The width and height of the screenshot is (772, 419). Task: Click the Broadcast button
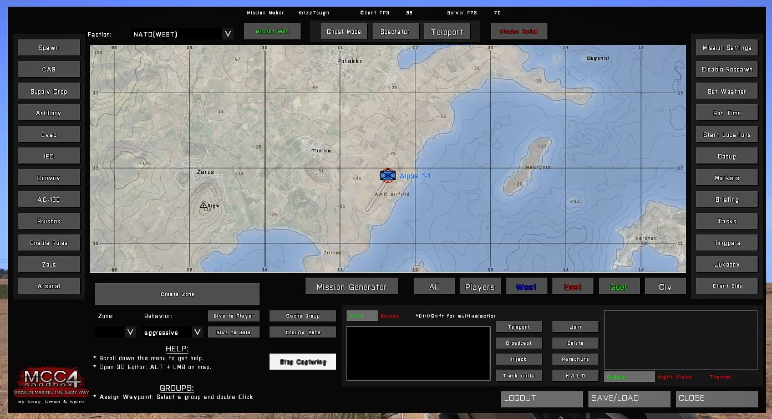pos(519,343)
